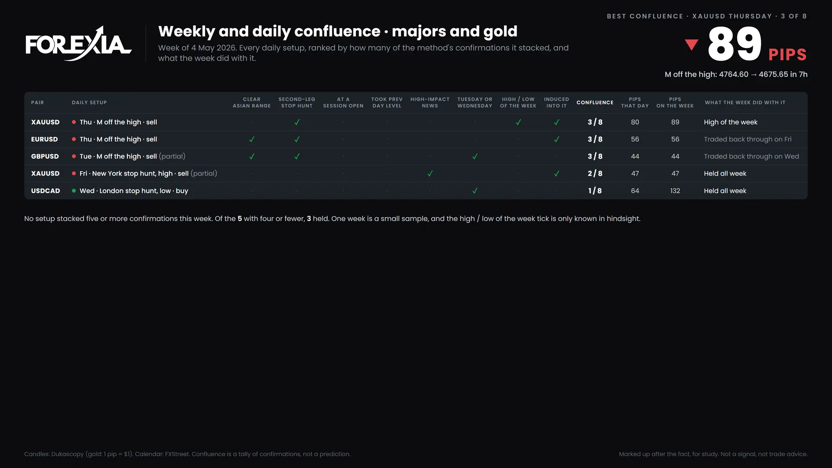This screenshot has height=468, width=832.
Task: Click red dot on GBPUSD setup row
Action: [74, 156]
